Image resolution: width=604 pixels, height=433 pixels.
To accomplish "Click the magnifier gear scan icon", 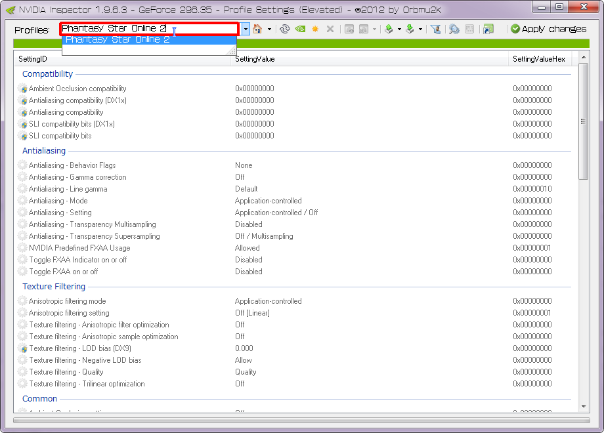I will click(454, 29).
